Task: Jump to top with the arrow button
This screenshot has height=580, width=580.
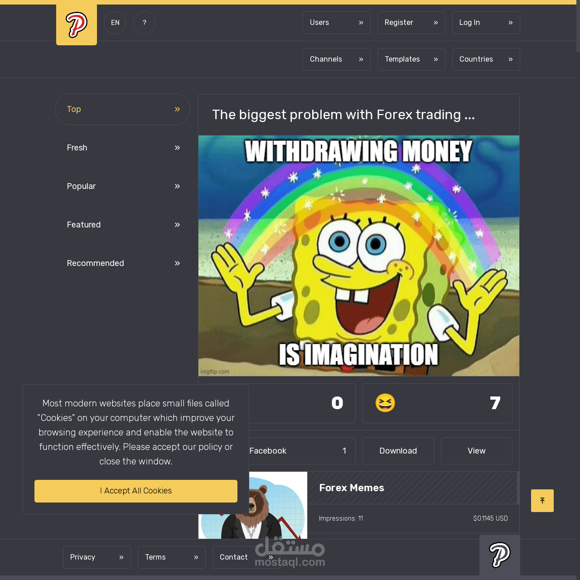Action: click(x=542, y=501)
